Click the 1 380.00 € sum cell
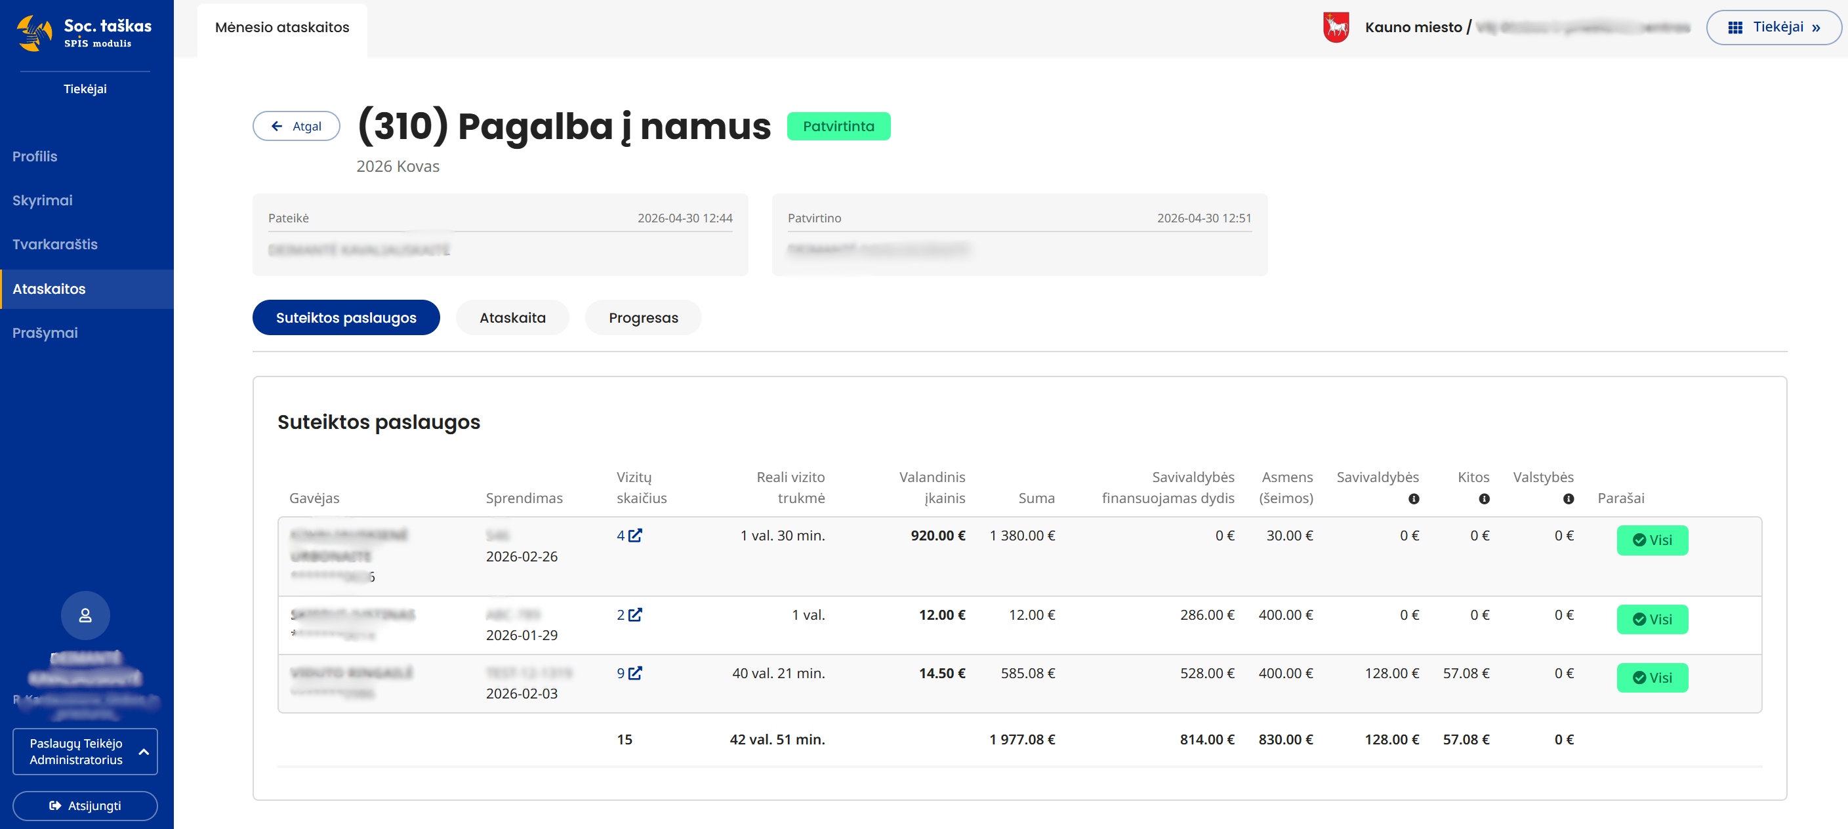 [x=1022, y=536]
